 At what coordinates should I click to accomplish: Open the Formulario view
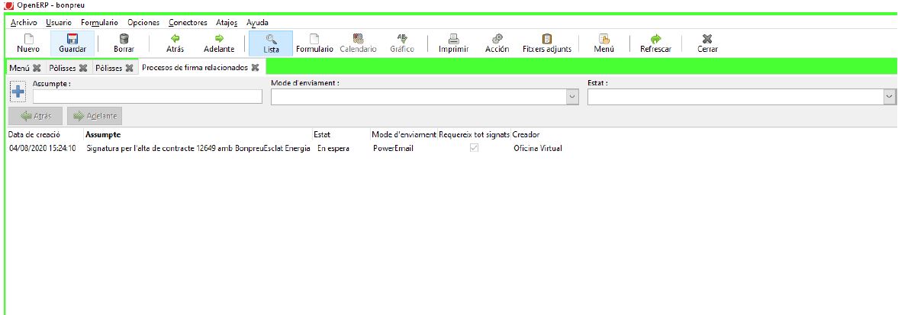(x=314, y=43)
